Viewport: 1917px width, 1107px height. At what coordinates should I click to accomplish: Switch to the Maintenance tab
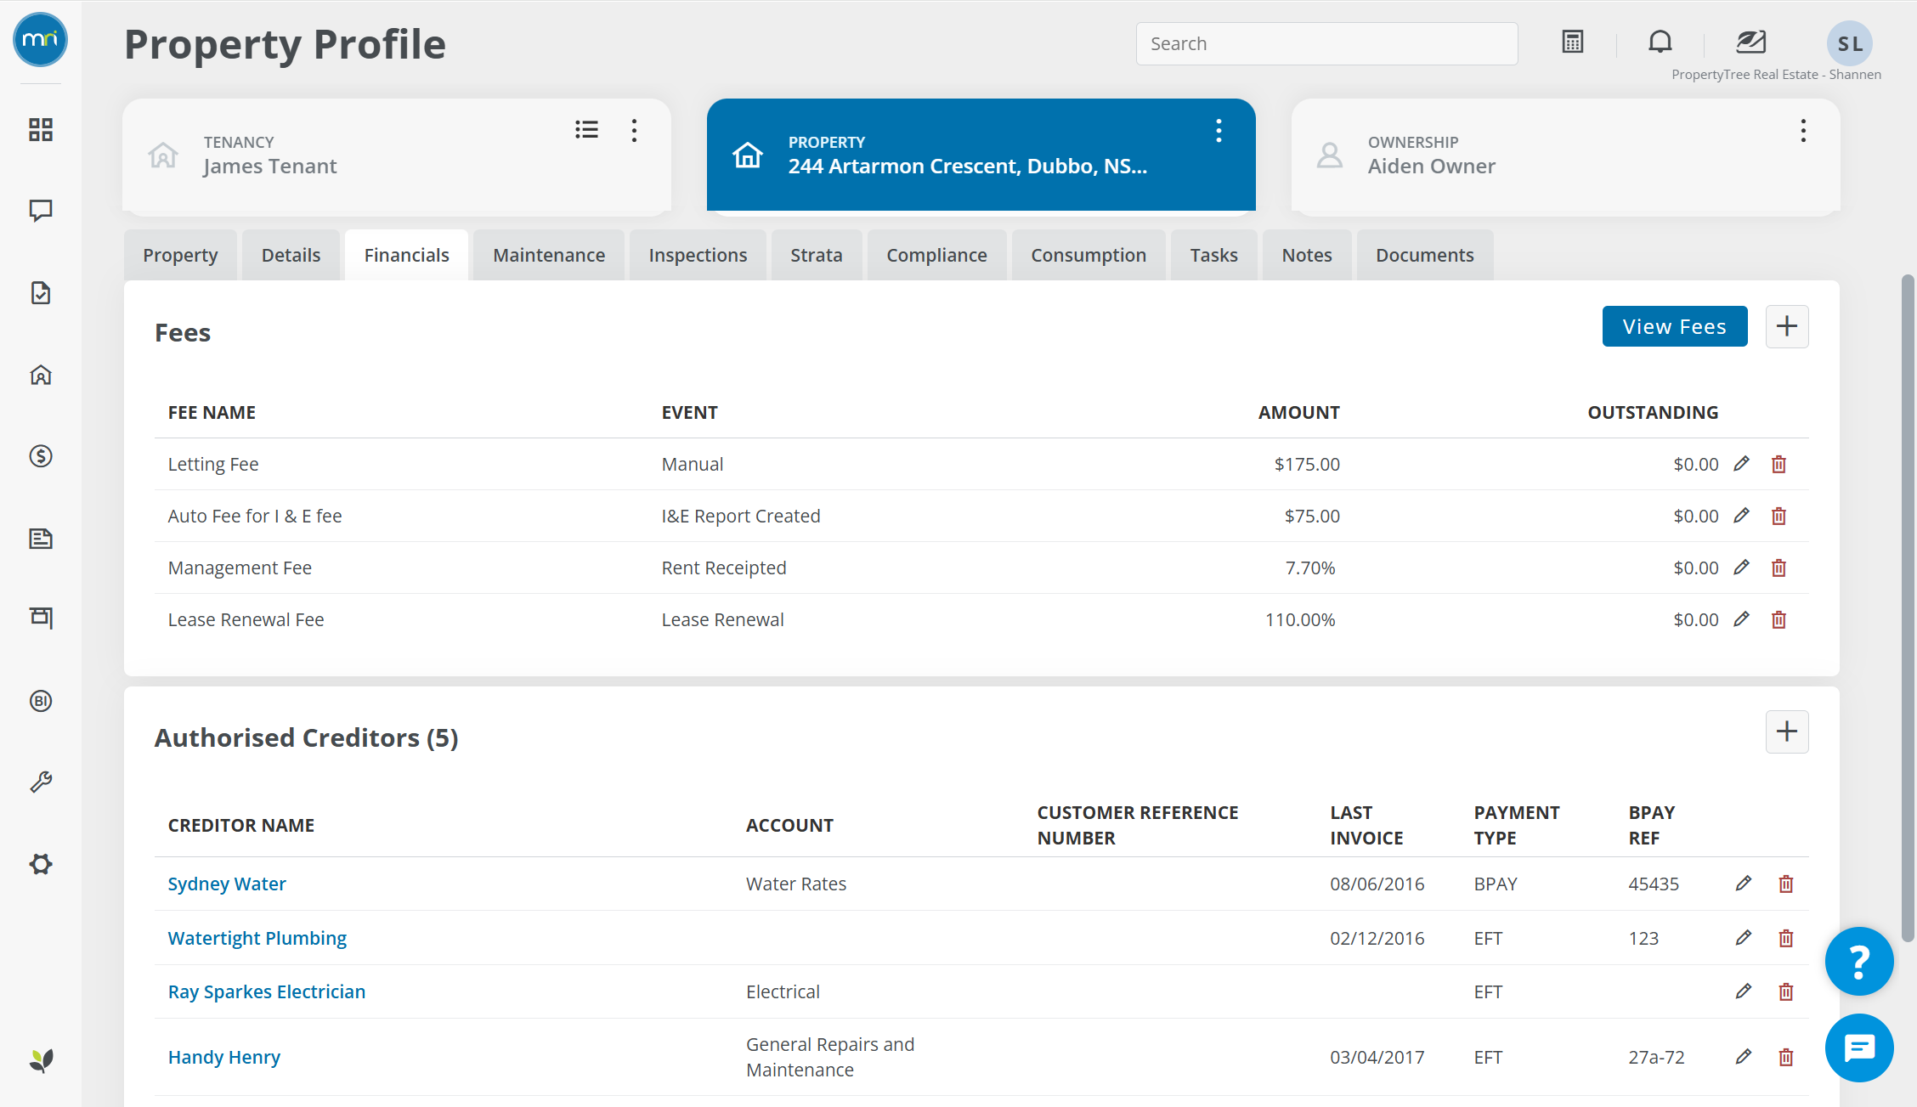(549, 255)
